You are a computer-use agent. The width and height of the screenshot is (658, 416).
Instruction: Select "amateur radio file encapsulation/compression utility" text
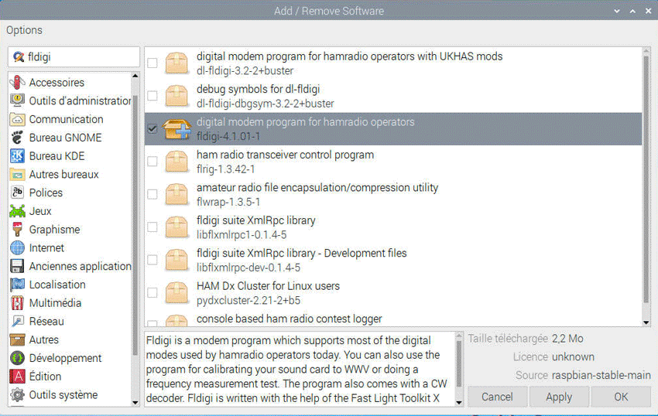point(317,187)
